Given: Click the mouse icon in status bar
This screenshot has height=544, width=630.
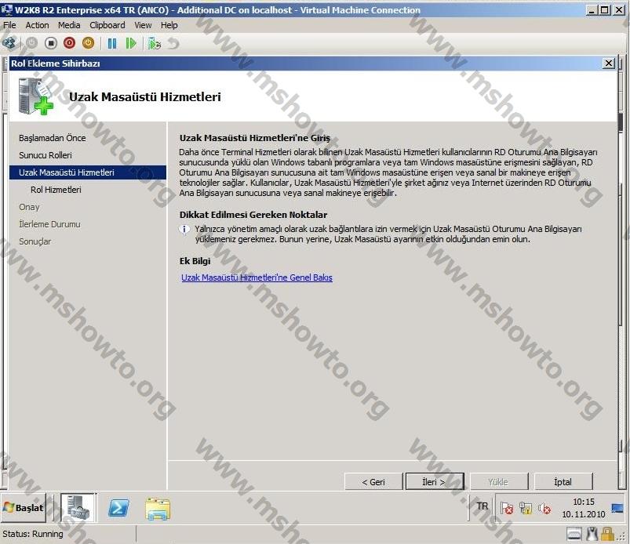Looking at the screenshot, I should (592, 534).
